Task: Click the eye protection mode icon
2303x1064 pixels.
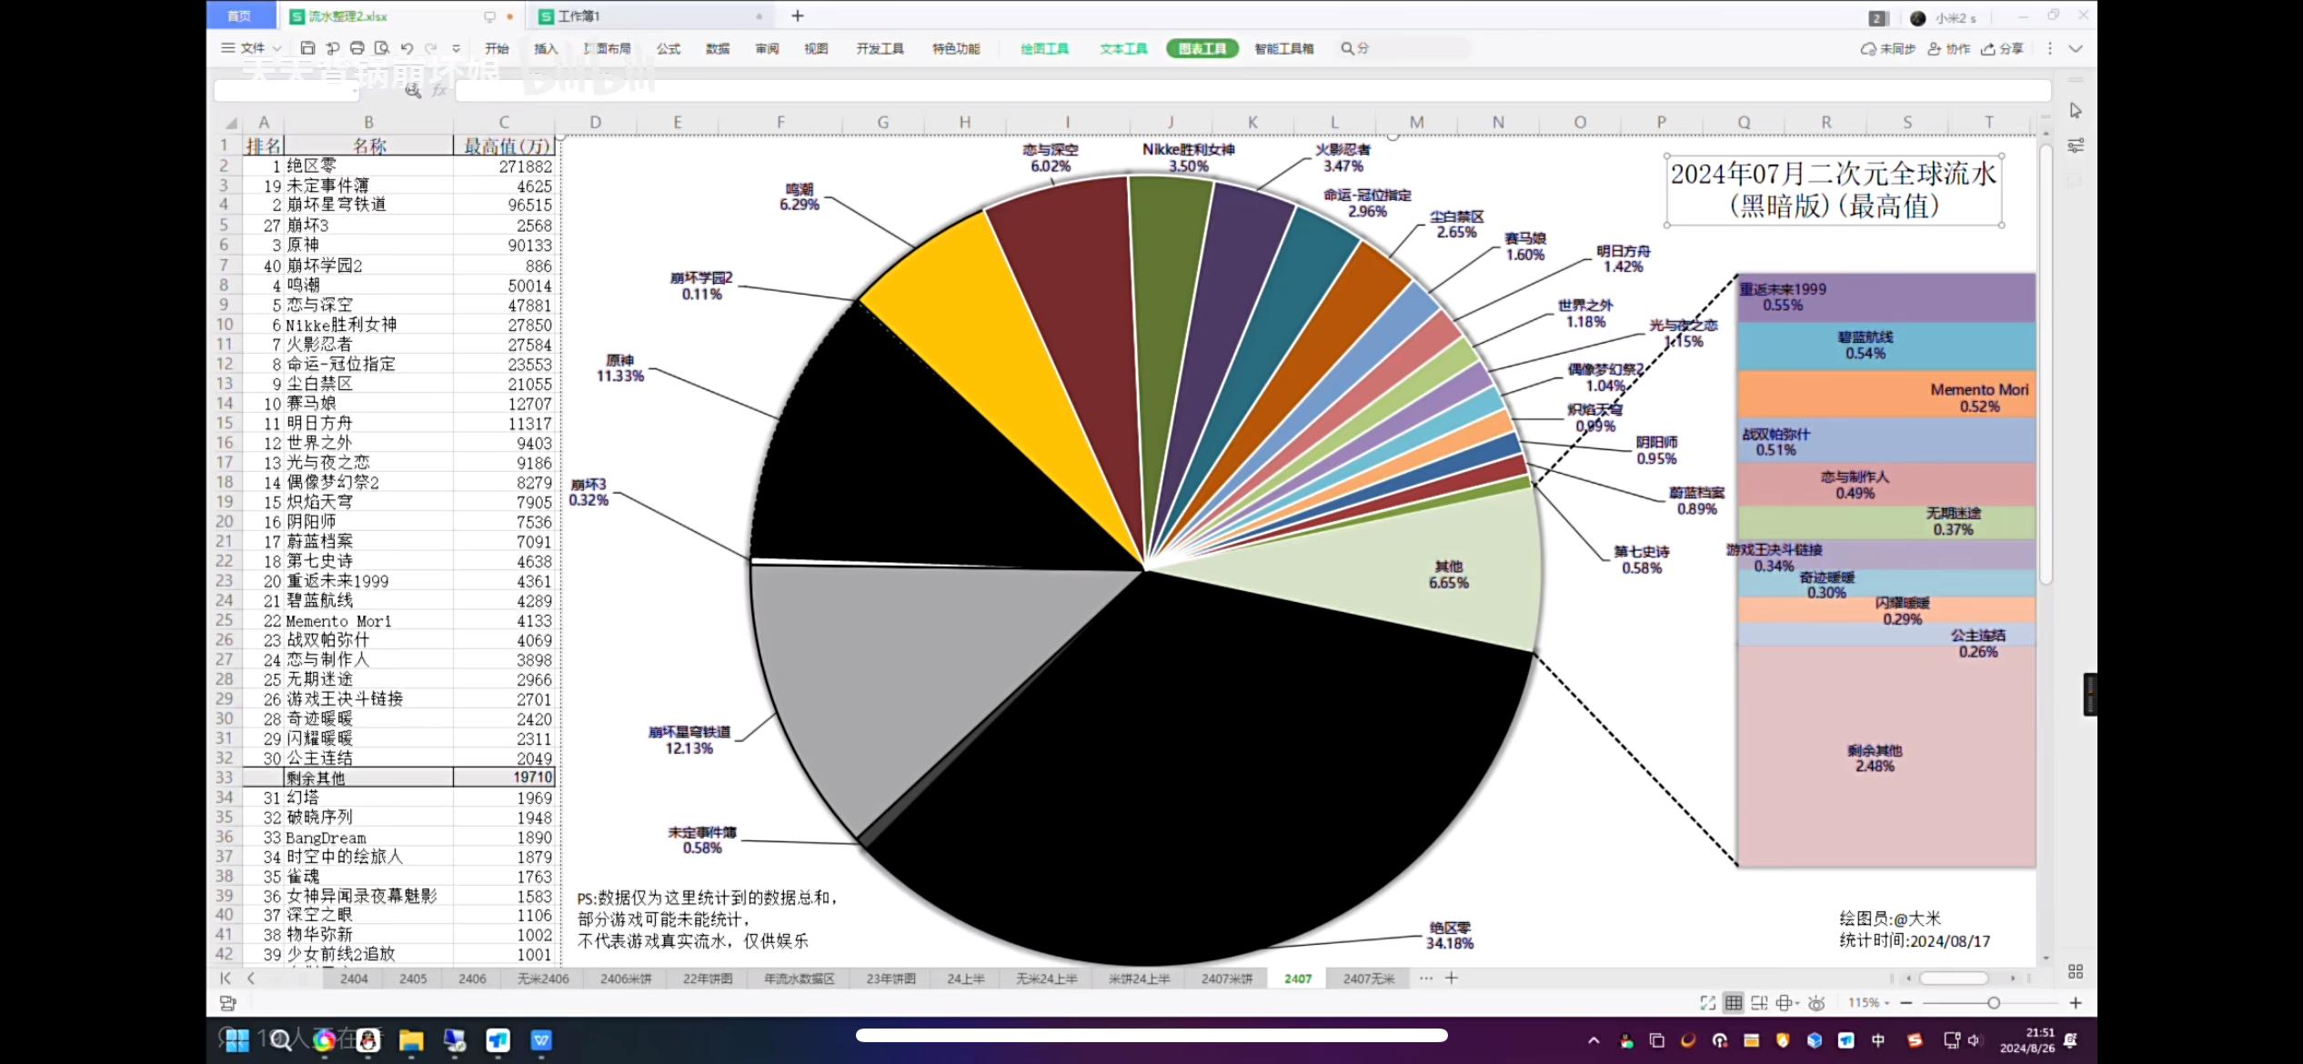Action: coord(1816,1002)
